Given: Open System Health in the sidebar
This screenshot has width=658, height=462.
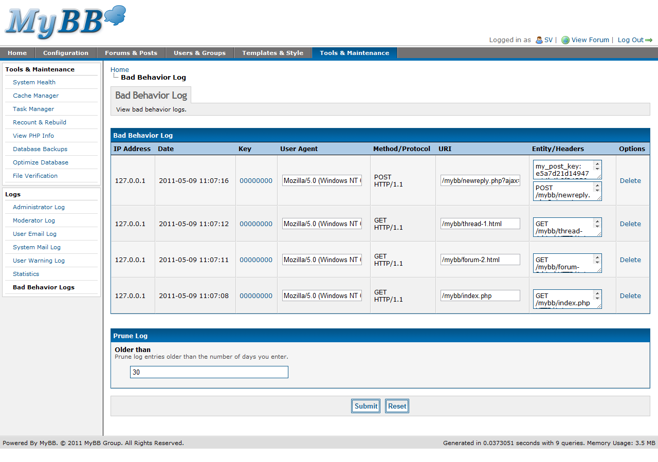Looking at the screenshot, I should click(x=34, y=82).
